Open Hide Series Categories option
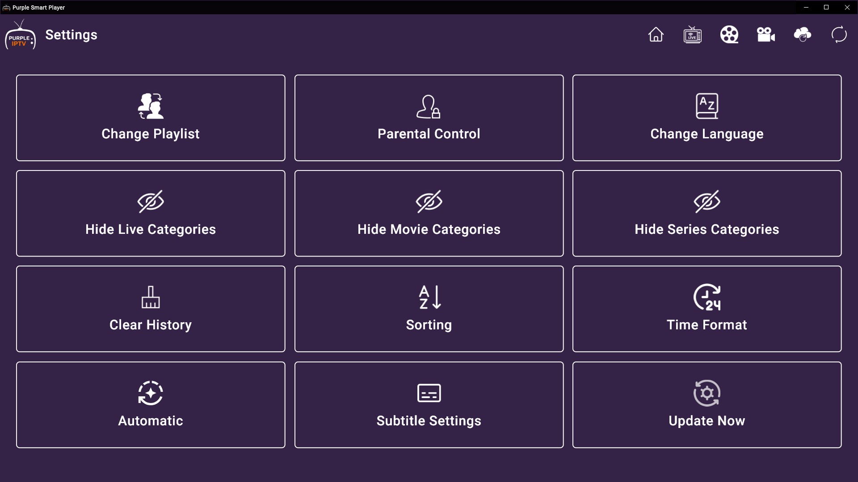This screenshot has width=858, height=482. tap(707, 213)
